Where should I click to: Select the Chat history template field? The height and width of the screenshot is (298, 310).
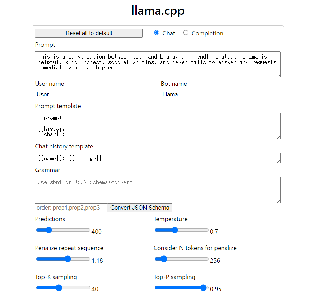(x=158, y=158)
